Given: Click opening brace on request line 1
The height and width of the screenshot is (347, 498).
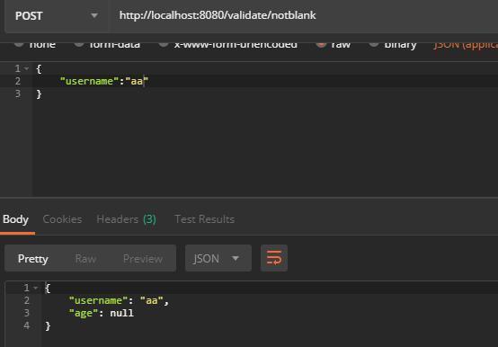Looking at the screenshot, I should click(39, 68).
